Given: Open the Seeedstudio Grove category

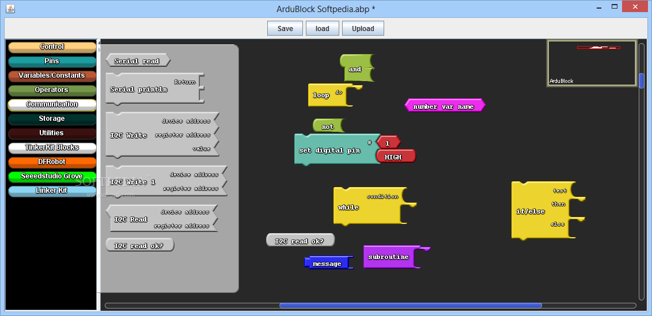Looking at the screenshot, I should [x=52, y=176].
